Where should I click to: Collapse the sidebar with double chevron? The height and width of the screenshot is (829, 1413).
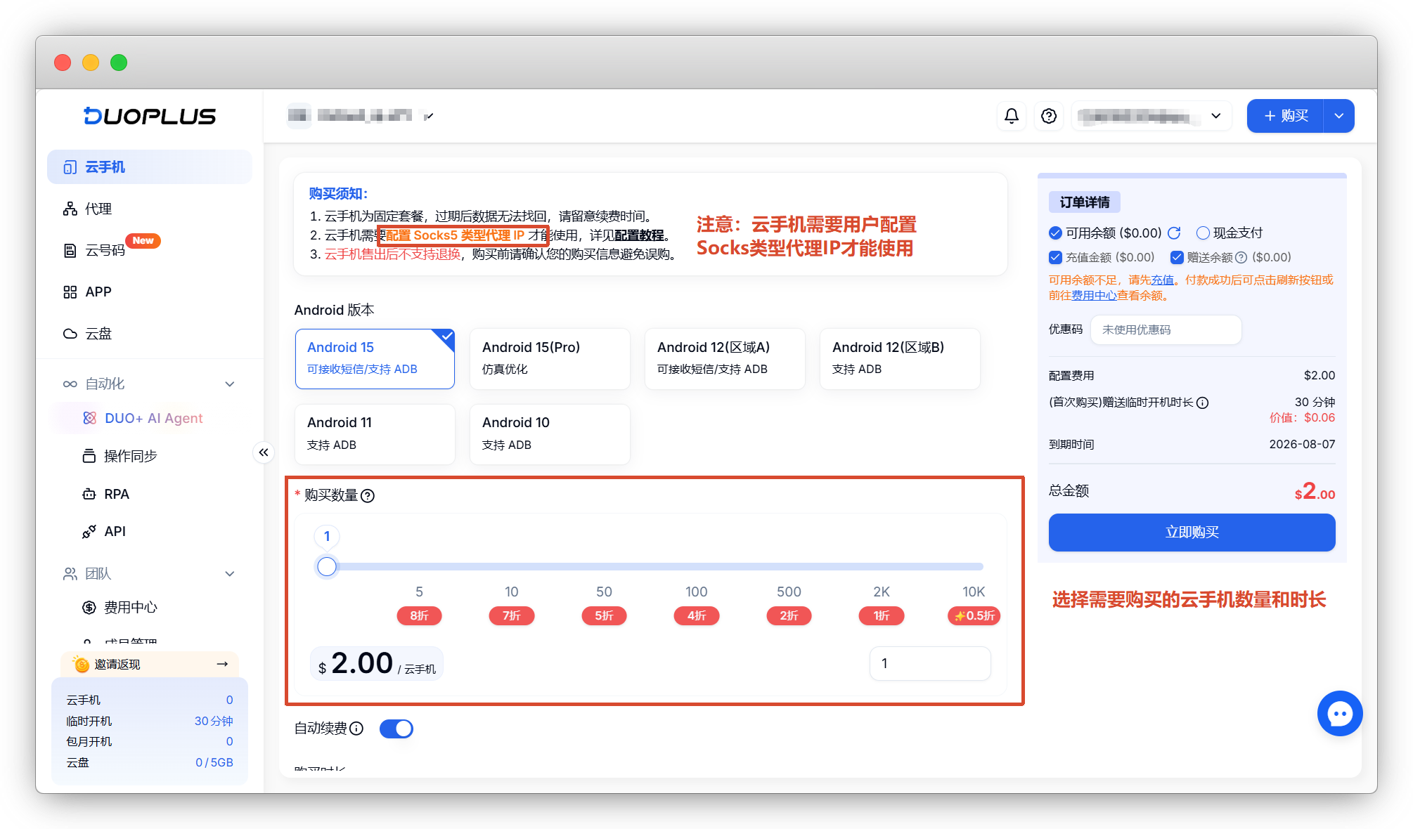coord(264,452)
